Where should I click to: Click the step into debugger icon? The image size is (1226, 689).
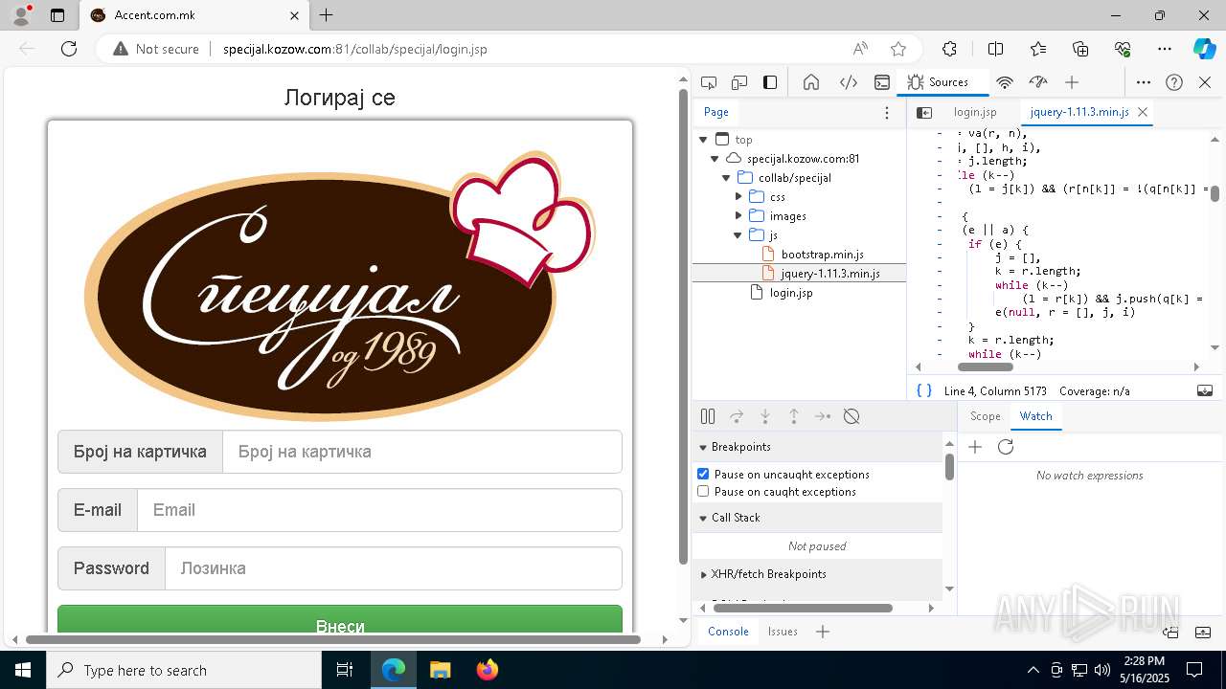point(765,416)
